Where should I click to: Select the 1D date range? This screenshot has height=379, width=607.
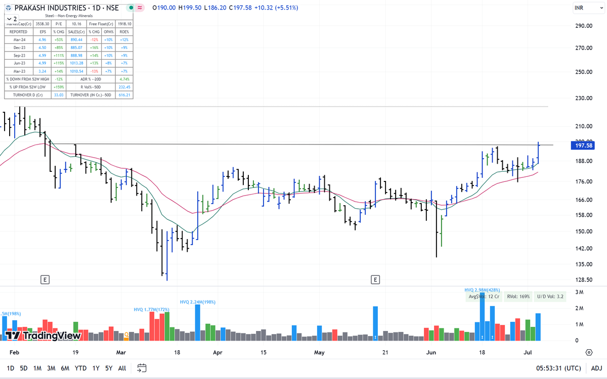[10, 368]
